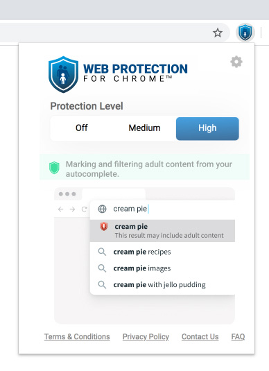Click the green shield status icon
The height and width of the screenshot is (371, 269).
pos(54,168)
